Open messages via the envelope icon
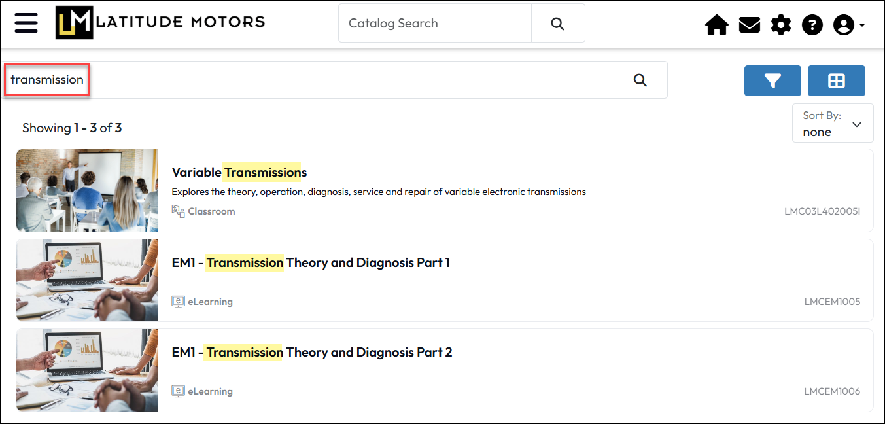Image resolution: width=885 pixels, height=424 pixels. point(749,26)
